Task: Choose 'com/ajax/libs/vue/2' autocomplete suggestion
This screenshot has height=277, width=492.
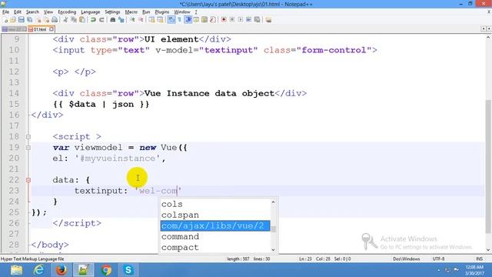Action: [x=215, y=225]
